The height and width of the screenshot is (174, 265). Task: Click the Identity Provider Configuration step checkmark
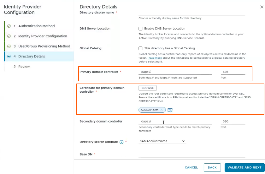click(x=9, y=36)
